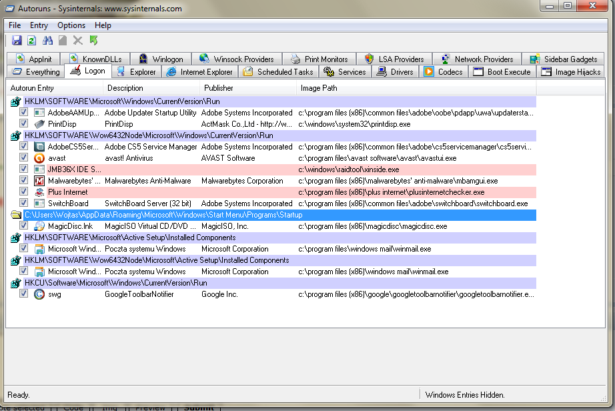Screen dimensions: 615x411
Task: Switch to the Scheduled Tasks tab
Action: point(278,72)
